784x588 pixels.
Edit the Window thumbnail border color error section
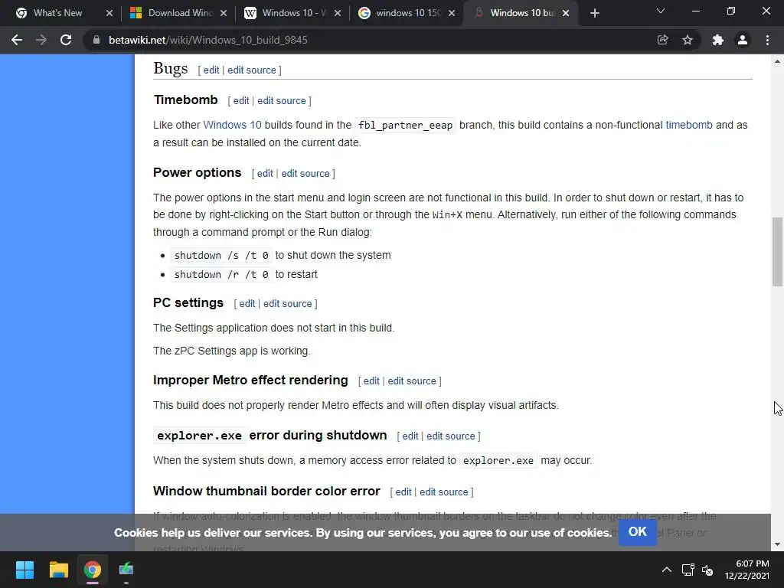click(x=403, y=492)
